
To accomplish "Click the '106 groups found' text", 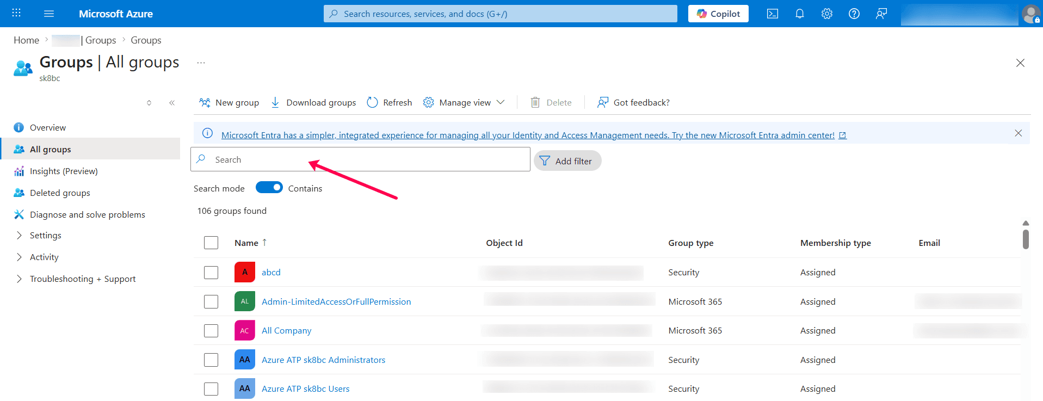I will (232, 211).
